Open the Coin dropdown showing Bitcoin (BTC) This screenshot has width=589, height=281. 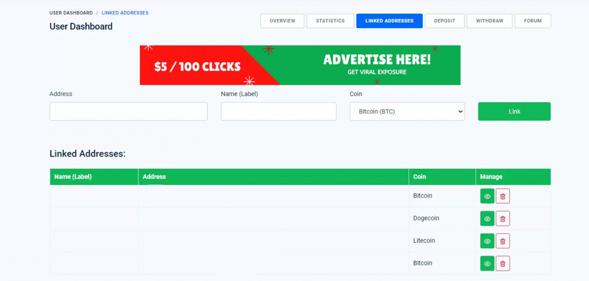(407, 111)
